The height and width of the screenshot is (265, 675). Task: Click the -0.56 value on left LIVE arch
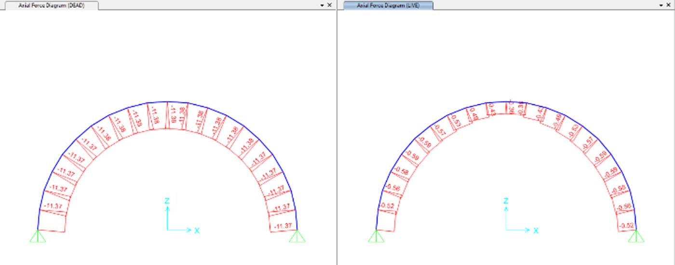(393, 188)
